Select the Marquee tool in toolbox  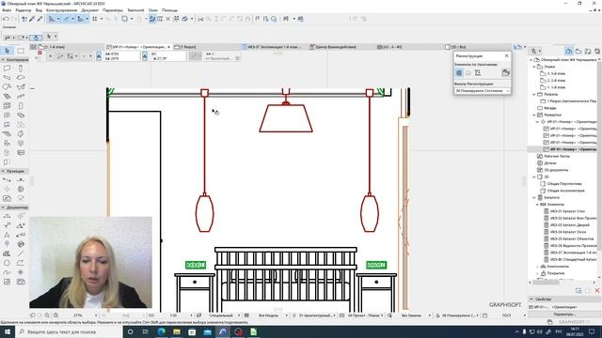click(x=21, y=51)
